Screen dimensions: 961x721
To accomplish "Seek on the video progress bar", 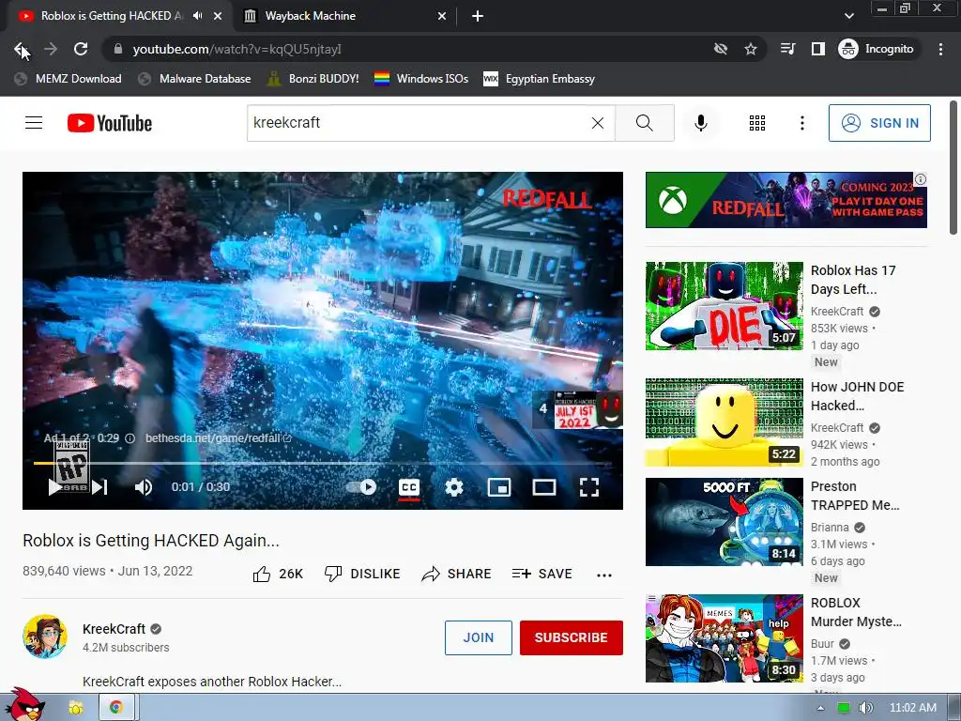I will click(x=323, y=464).
